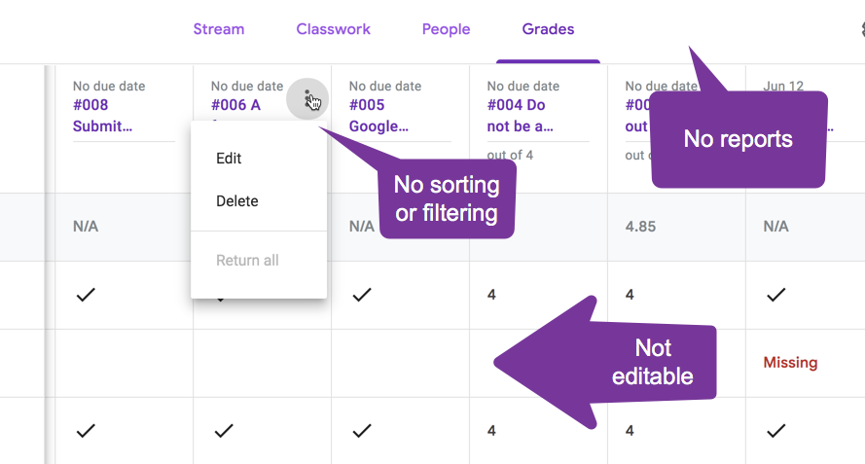Click the N/A average under #005 Google…

pos(361,227)
